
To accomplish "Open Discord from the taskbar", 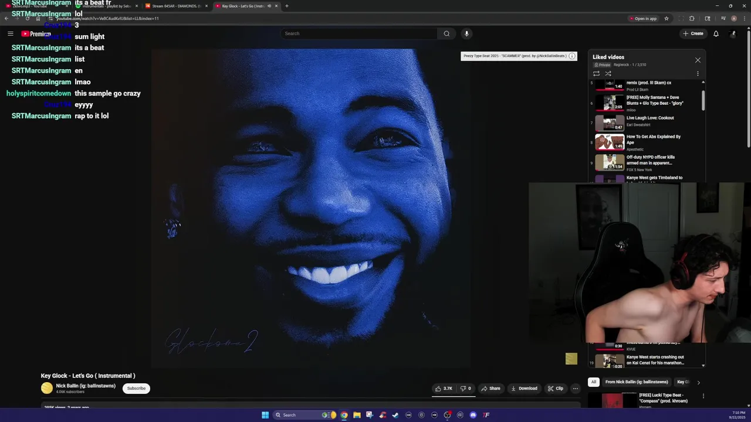I will point(473,415).
